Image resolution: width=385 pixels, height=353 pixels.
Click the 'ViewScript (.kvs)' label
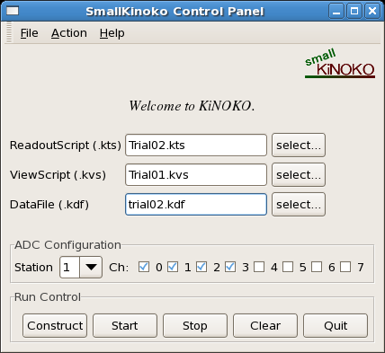[x=58, y=175]
